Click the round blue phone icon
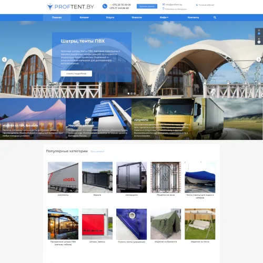Viewport: 263px width, 263px height. 105,6
